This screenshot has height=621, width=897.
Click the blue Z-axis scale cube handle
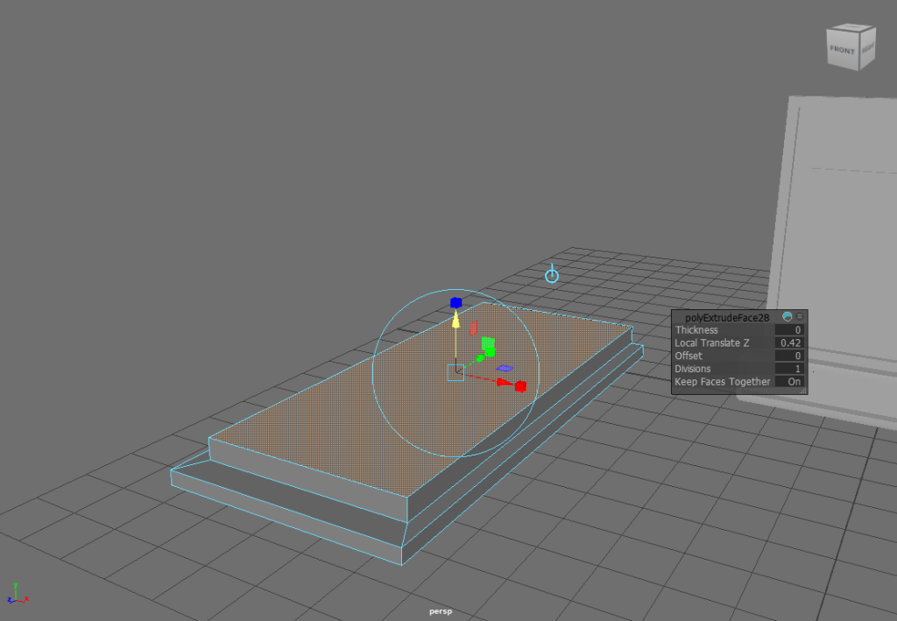[x=456, y=302]
